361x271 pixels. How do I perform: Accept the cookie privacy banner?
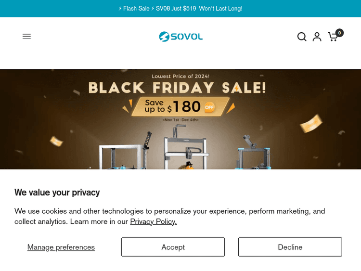coord(173,247)
